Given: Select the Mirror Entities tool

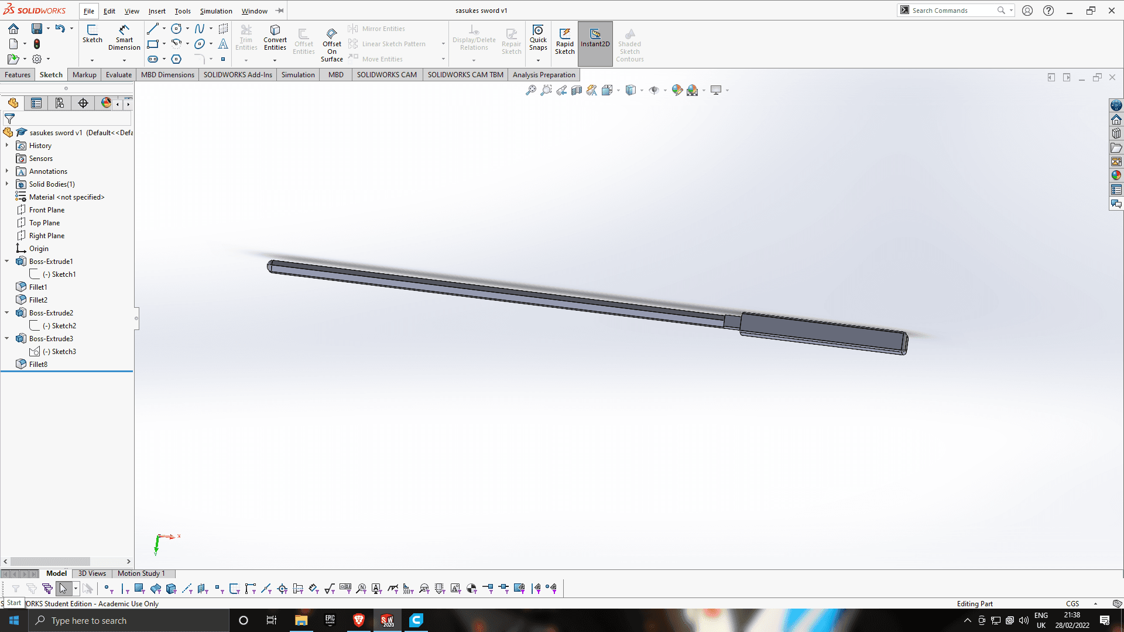Looking at the screenshot, I should pyautogui.click(x=378, y=28).
